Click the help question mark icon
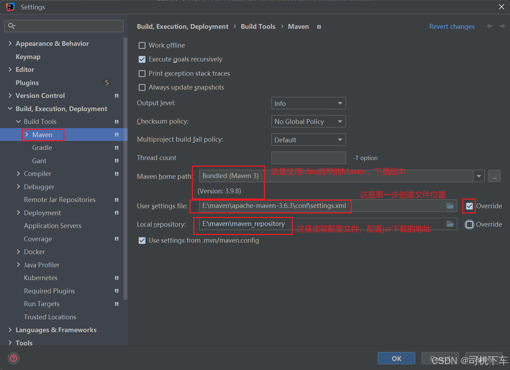The height and width of the screenshot is (370, 510). 14,358
